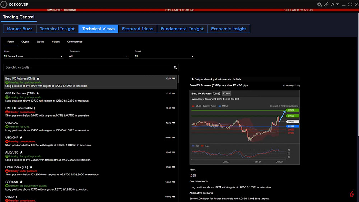Click the ideas list scrollbar

point(178,79)
